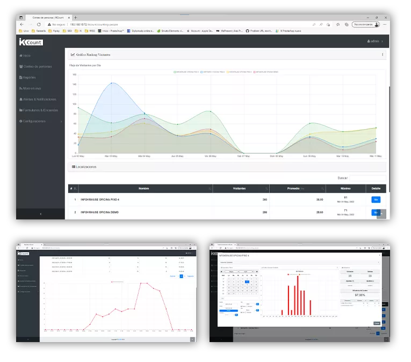Open the chart panel three-dot options menu
This screenshot has height=362, width=411.
point(383,54)
